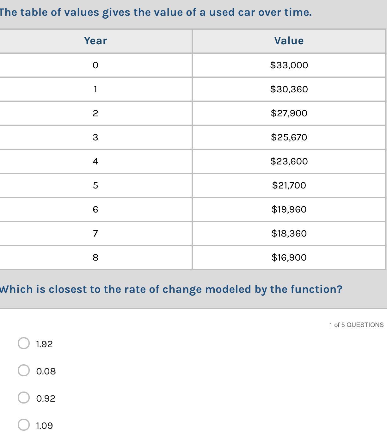Click the 'rate of change' question text
Screen dimensions: 387x432
pyautogui.click(x=171, y=289)
